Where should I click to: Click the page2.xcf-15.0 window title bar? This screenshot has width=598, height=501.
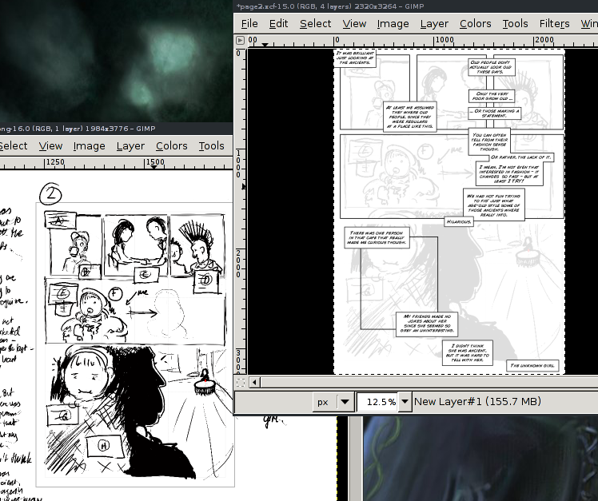click(416, 6)
